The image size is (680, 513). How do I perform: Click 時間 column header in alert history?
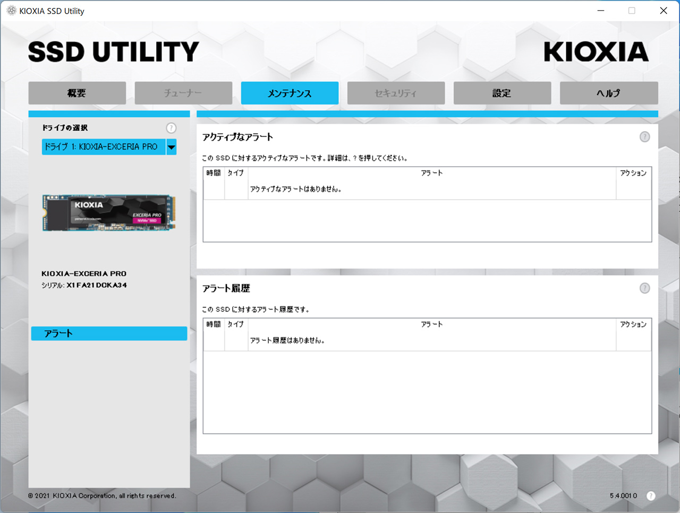[x=214, y=324]
